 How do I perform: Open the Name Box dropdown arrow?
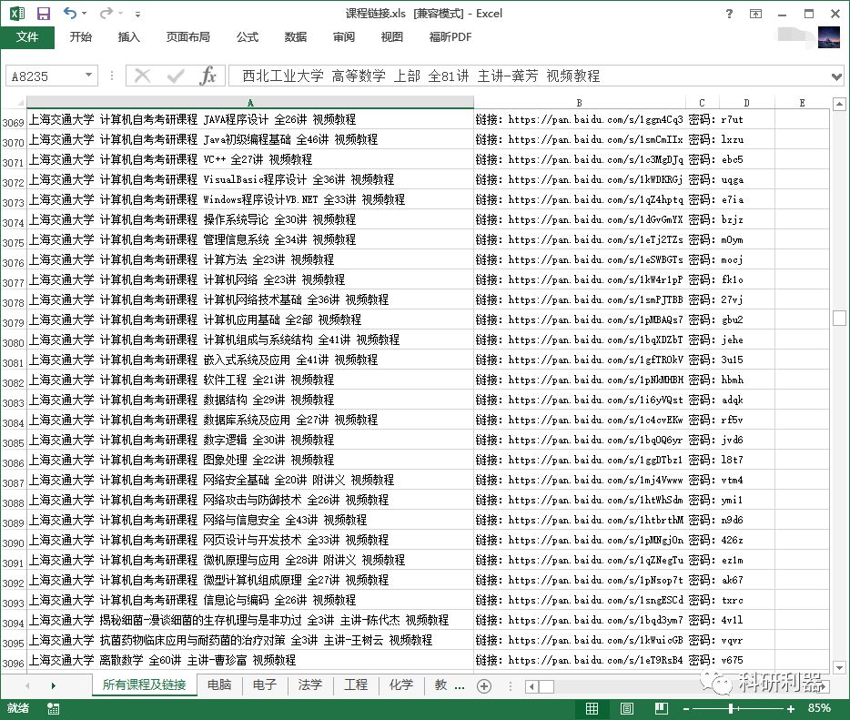tap(89, 76)
